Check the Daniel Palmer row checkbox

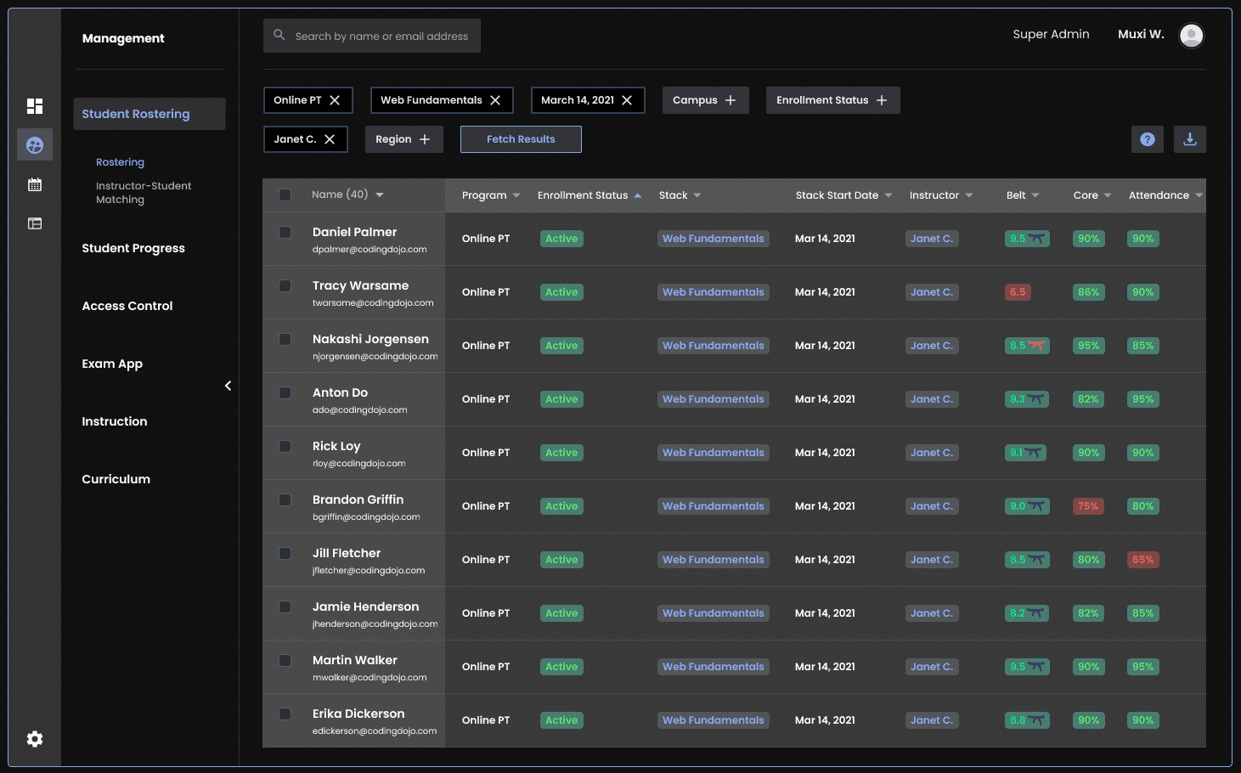click(x=285, y=232)
